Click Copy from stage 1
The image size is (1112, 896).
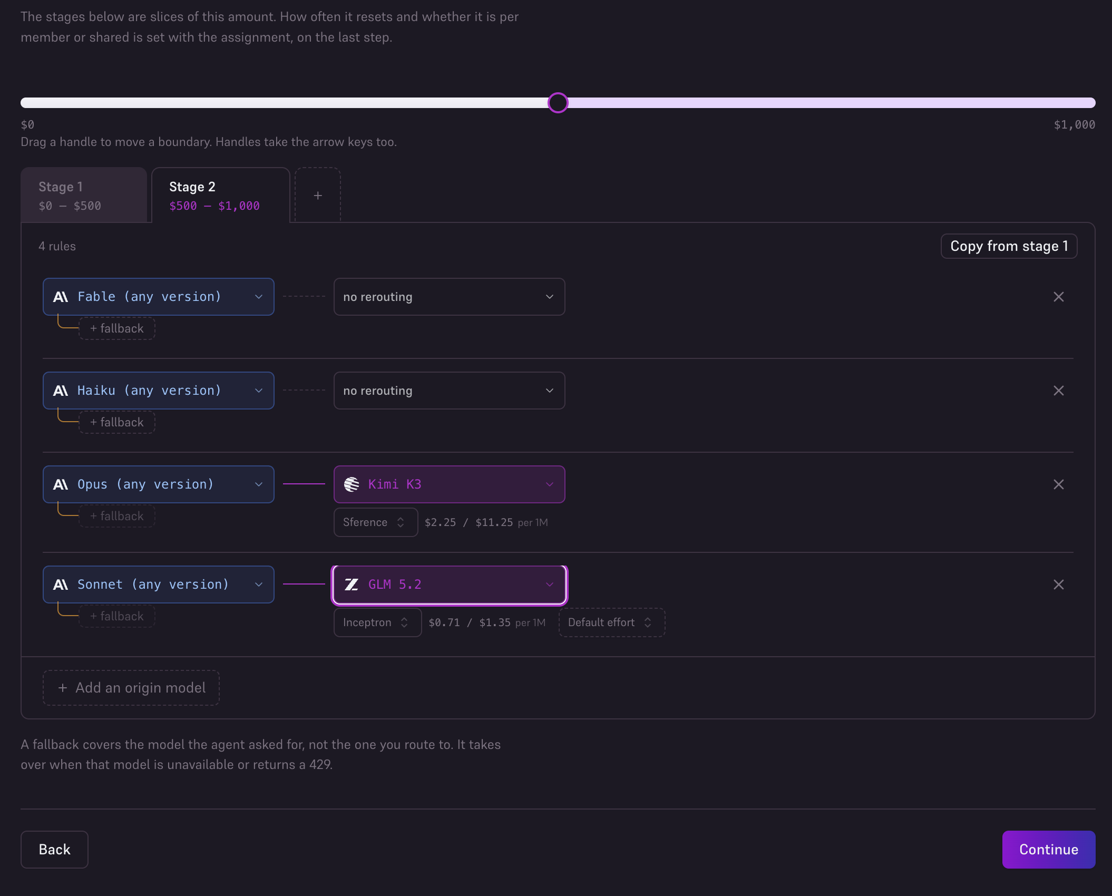[x=1009, y=246]
